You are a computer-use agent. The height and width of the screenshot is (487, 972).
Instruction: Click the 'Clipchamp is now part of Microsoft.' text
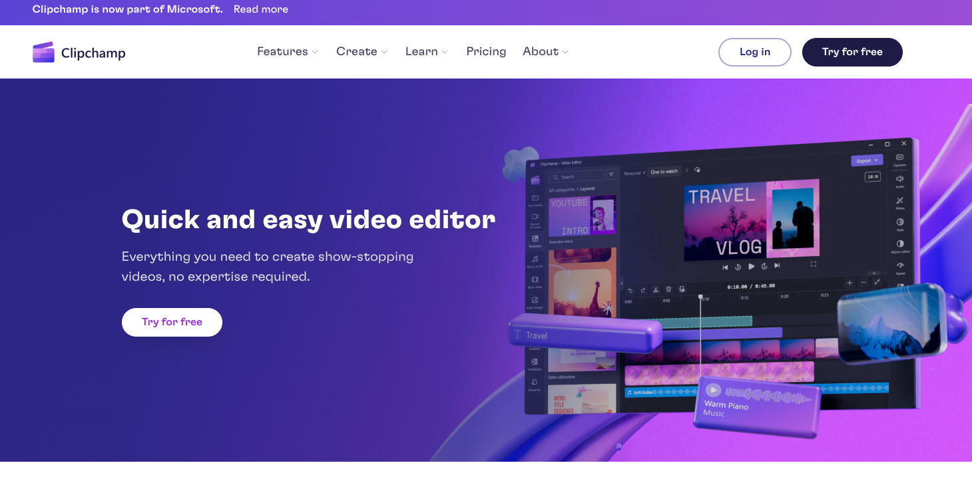pos(128,9)
